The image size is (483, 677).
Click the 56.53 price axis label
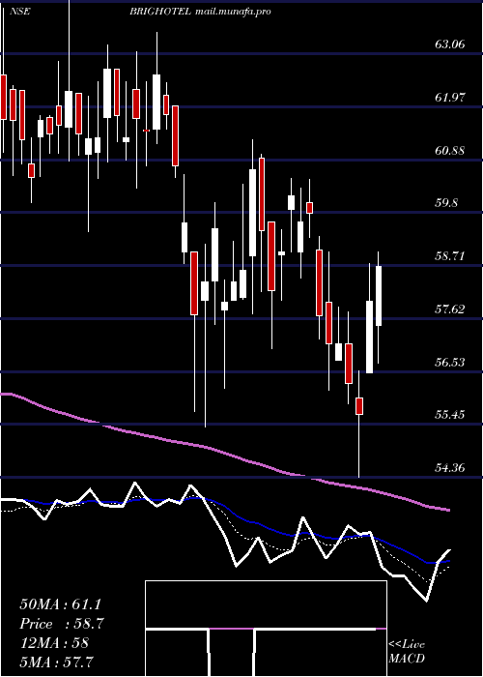450,362
